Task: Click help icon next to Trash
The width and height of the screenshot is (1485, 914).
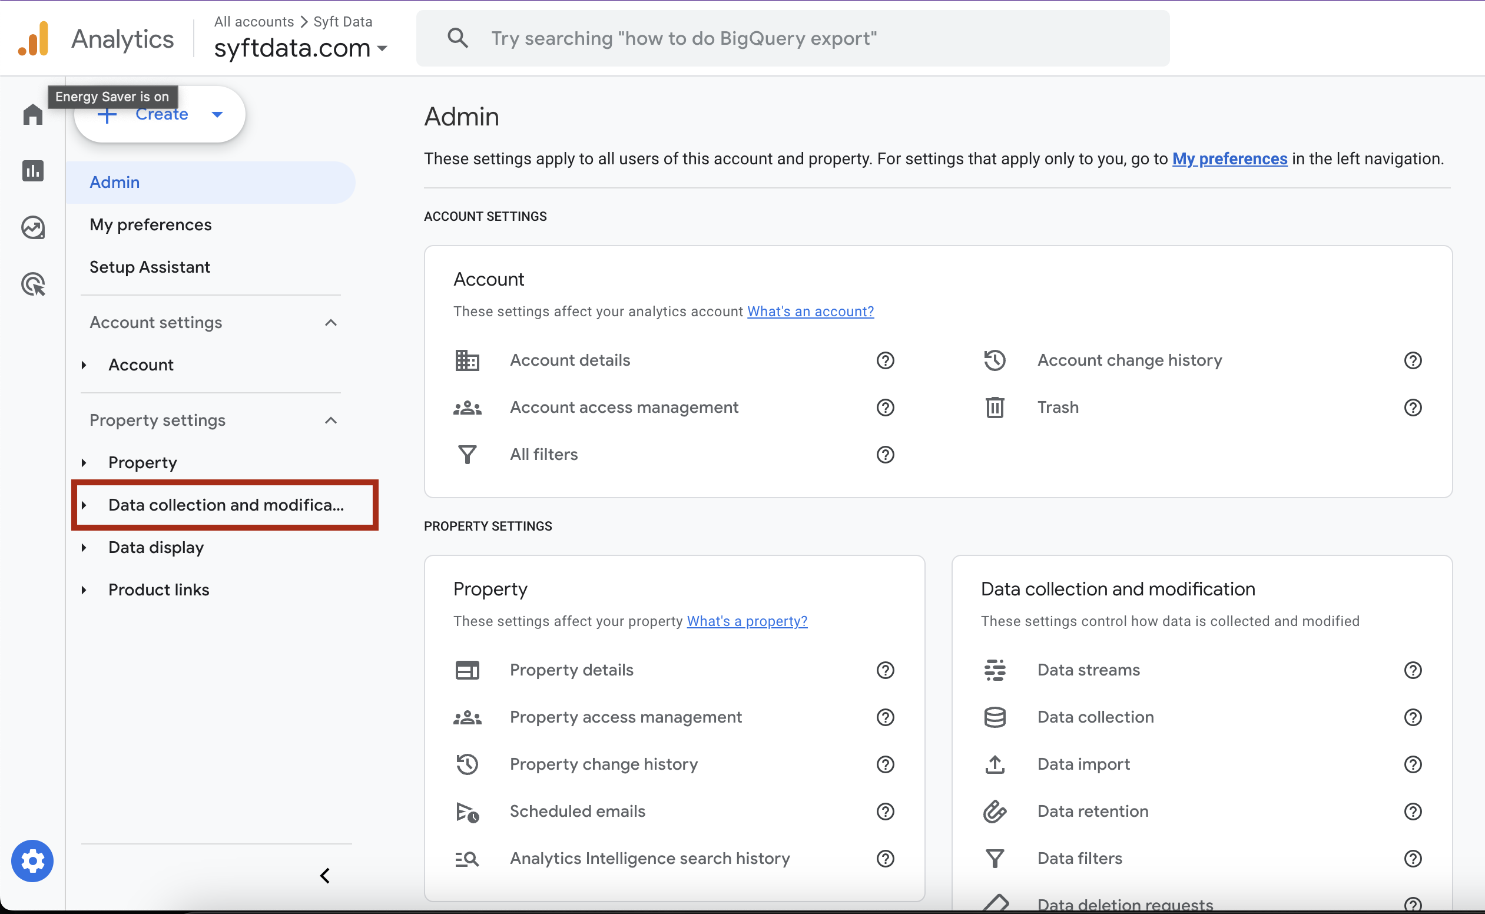Action: [1413, 408]
